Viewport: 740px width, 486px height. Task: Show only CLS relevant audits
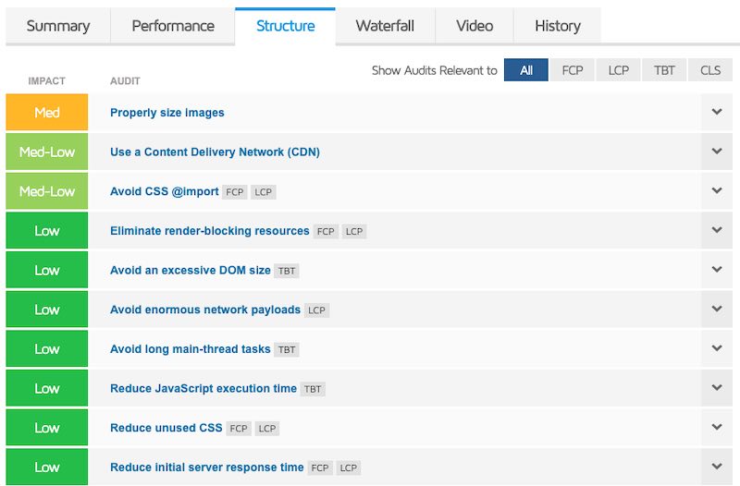click(709, 70)
